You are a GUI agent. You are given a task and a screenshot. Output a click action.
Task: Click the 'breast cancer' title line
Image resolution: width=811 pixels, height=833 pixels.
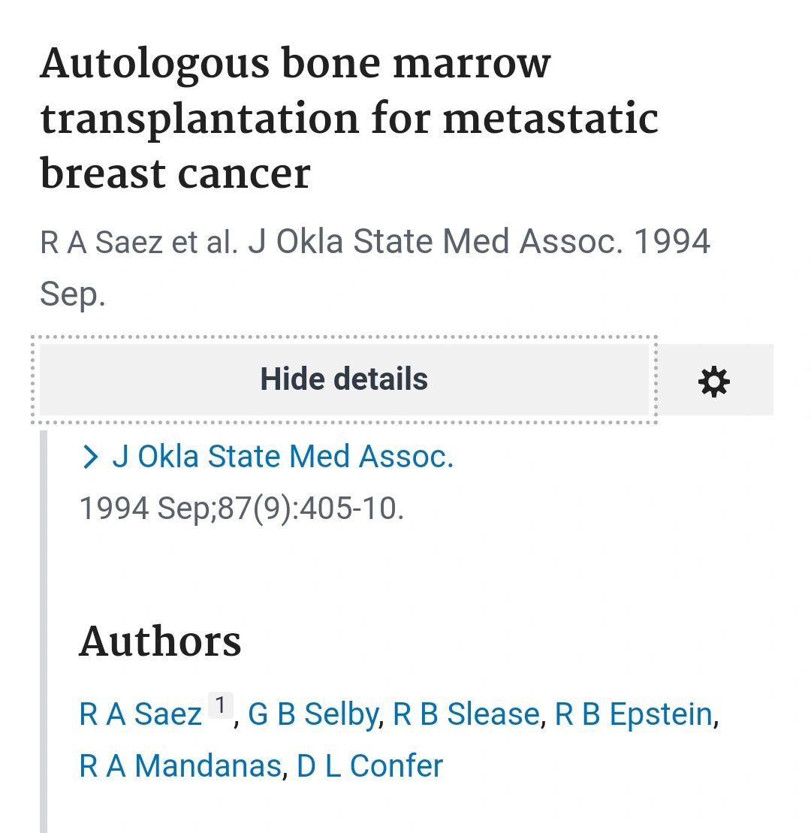[175, 174]
